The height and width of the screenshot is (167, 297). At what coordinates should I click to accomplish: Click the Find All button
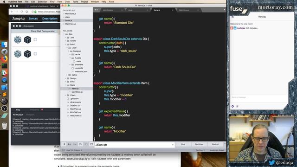(215, 144)
